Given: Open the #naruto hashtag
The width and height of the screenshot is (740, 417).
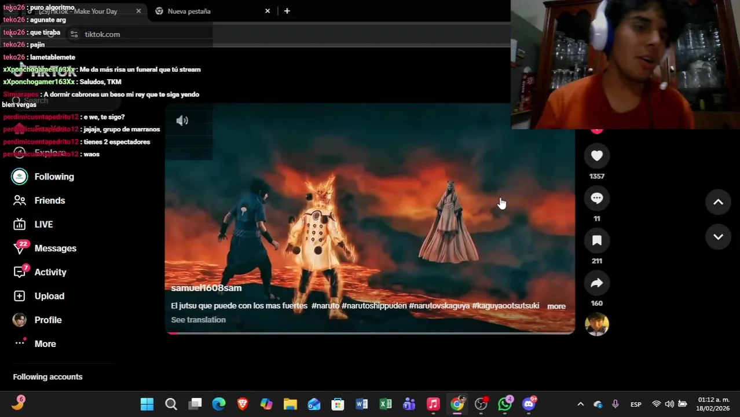Looking at the screenshot, I should pyautogui.click(x=325, y=306).
